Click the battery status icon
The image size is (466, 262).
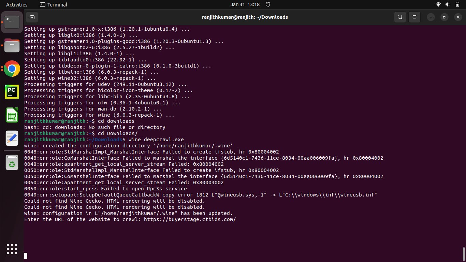tap(457, 4)
